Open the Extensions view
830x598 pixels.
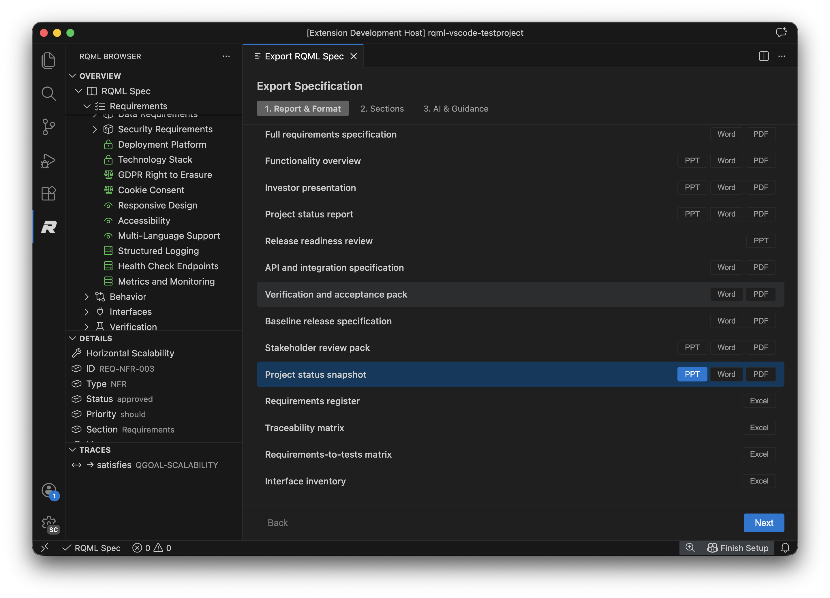[49, 193]
